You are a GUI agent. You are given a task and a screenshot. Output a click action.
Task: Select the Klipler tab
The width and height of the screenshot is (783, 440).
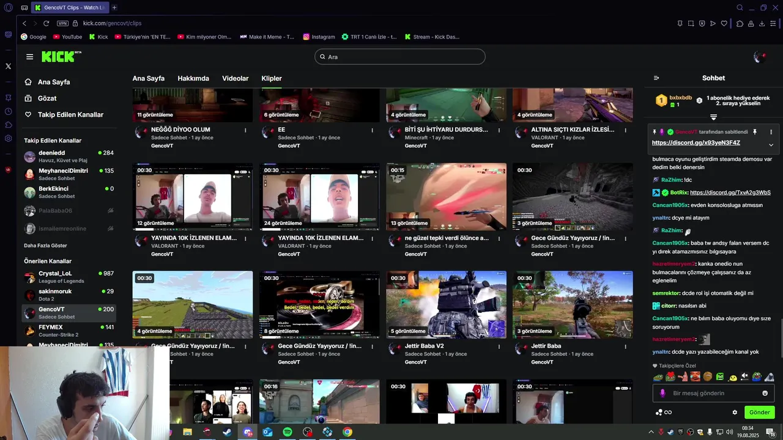[272, 78]
